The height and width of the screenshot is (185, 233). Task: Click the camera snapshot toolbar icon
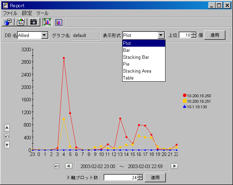34,22
